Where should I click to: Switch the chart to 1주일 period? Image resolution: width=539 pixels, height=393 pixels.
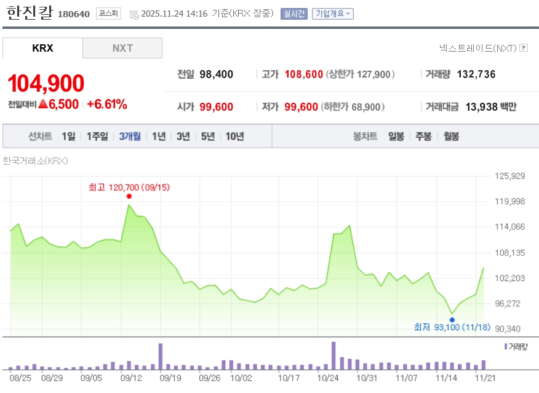tap(97, 137)
